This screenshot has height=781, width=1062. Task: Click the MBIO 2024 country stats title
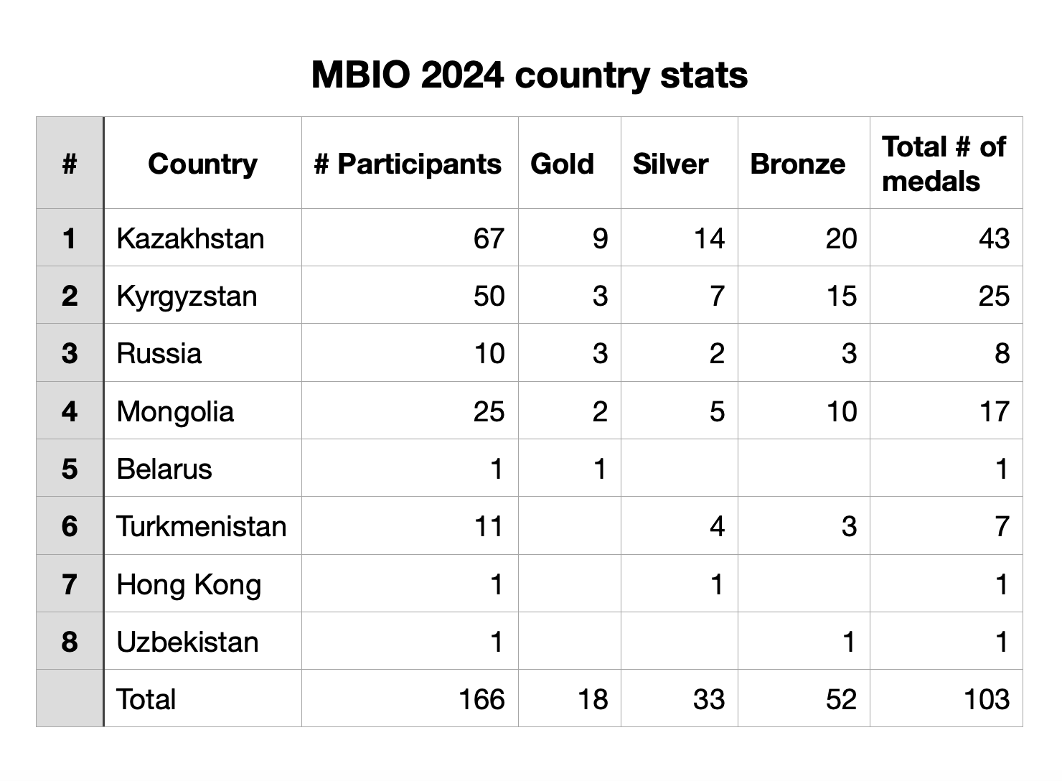(530, 75)
